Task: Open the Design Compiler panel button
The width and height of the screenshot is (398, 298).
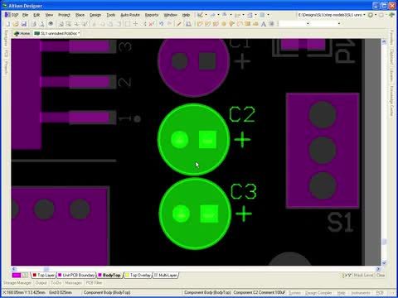Action: [318, 292]
